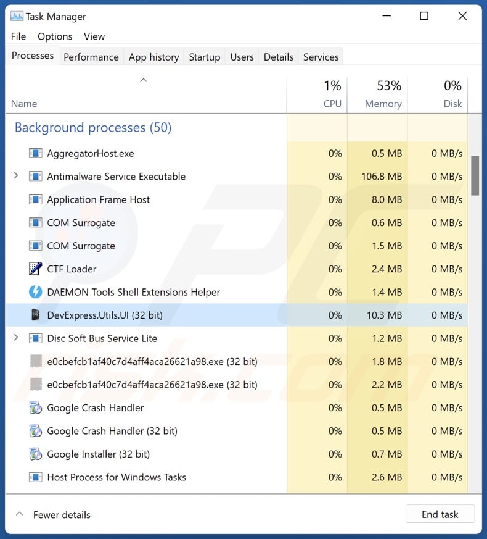Click the icon of the 2.2 MB e0cbefcb1af40 process
The height and width of the screenshot is (539, 487).
pyautogui.click(x=35, y=384)
